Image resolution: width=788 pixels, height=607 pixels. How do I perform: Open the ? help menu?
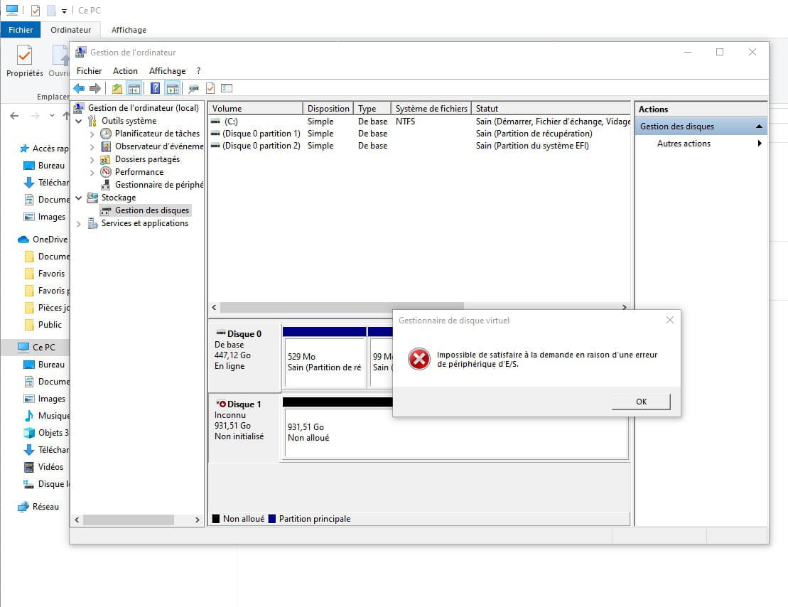coord(198,71)
